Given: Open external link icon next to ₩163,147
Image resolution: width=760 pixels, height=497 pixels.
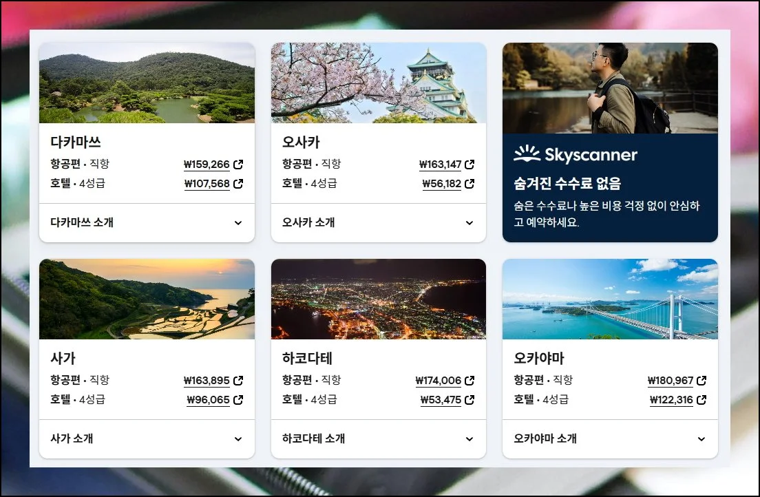Looking at the screenshot, I should tap(469, 165).
